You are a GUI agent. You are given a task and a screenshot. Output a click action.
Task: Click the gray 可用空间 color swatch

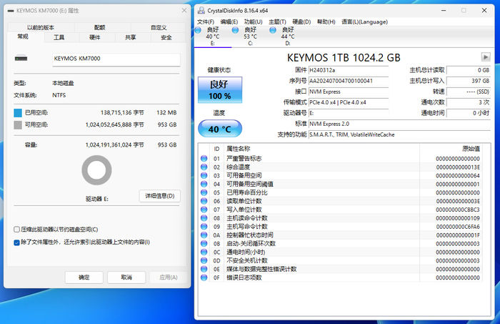coord(18,125)
